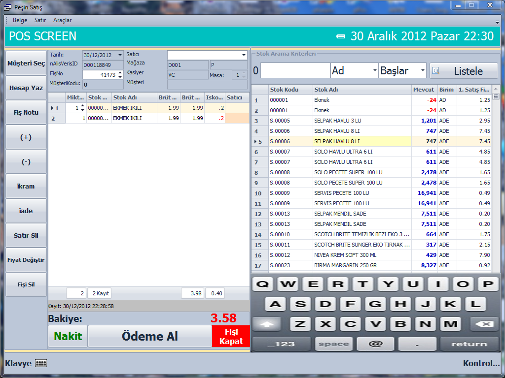Open the Araçlar menu
Viewport: 505px width, 378px height.
pyautogui.click(x=62, y=20)
